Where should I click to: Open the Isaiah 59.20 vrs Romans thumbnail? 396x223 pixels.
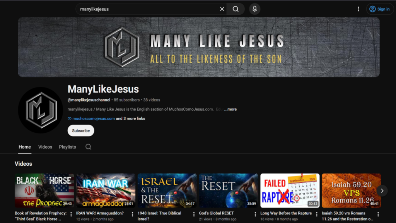pyautogui.click(x=351, y=190)
